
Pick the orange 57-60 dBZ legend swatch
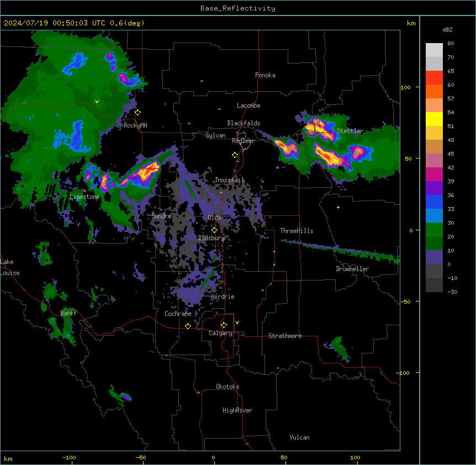(x=434, y=92)
